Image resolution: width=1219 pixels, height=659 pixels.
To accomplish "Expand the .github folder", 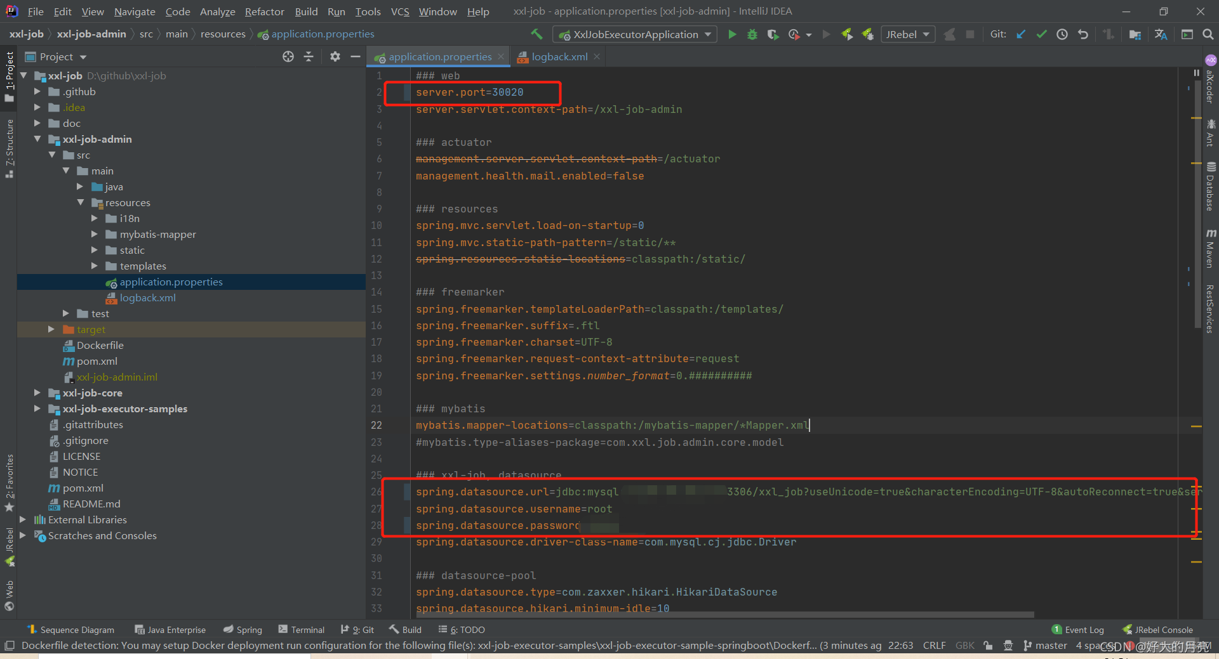I will (37, 91).
